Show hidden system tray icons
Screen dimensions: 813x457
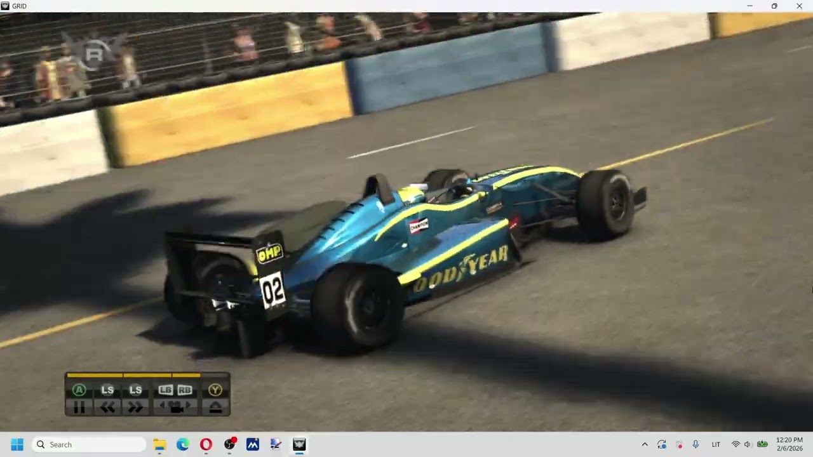[x=645, y=444]
